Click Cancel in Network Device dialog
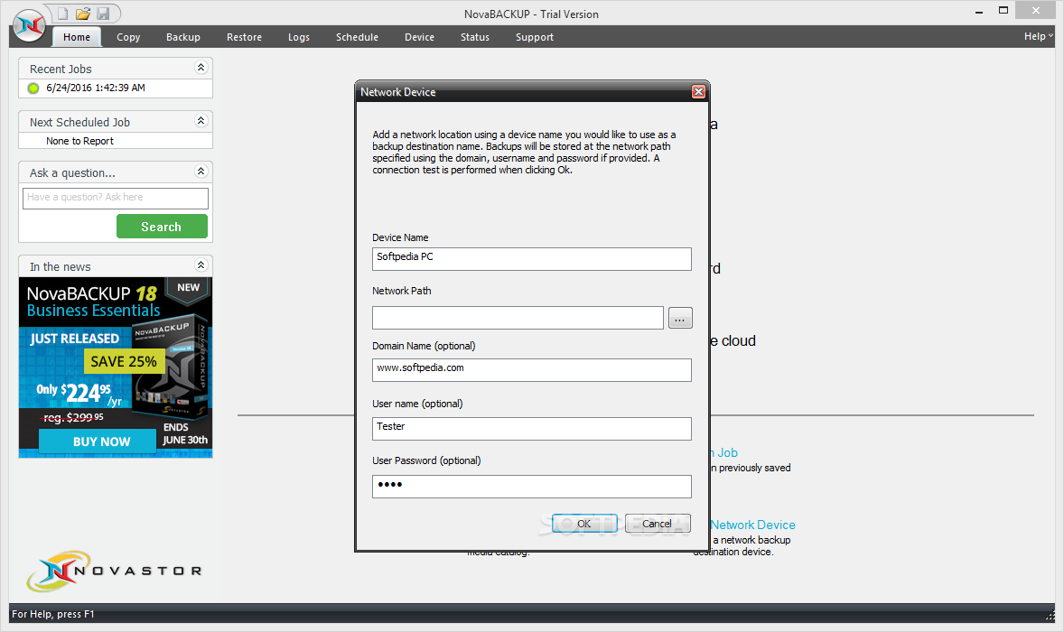1064x632 pixels. (657, 524)
